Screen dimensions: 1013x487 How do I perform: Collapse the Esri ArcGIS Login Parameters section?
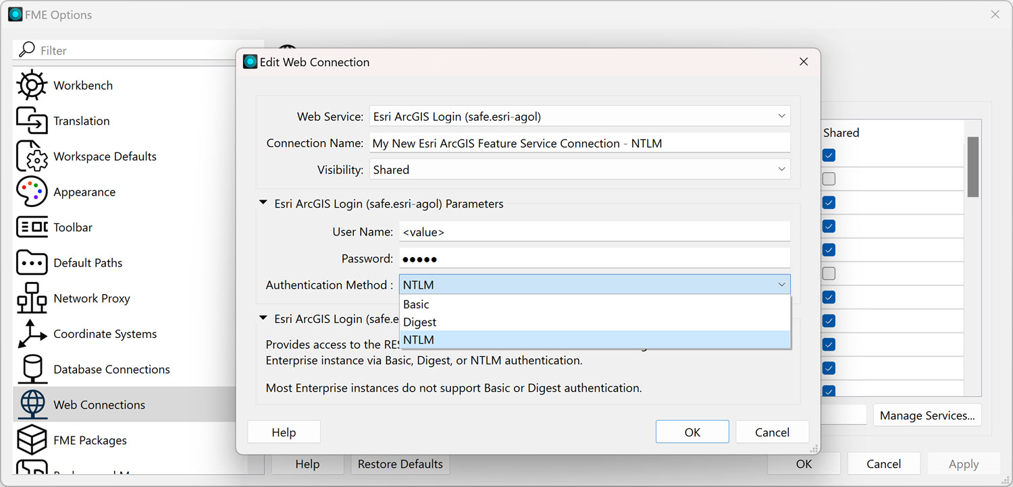click(x=264, y=204)
